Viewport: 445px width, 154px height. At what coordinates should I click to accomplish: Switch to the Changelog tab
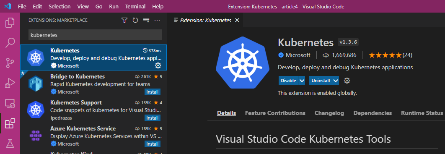point(329,113)
